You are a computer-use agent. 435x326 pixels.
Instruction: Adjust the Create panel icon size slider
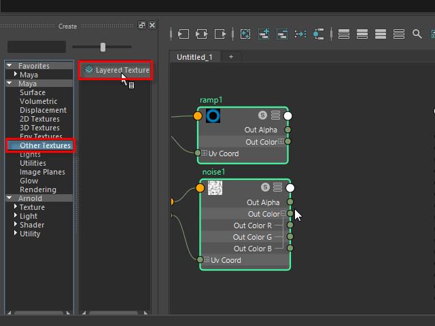click(103, 47)
